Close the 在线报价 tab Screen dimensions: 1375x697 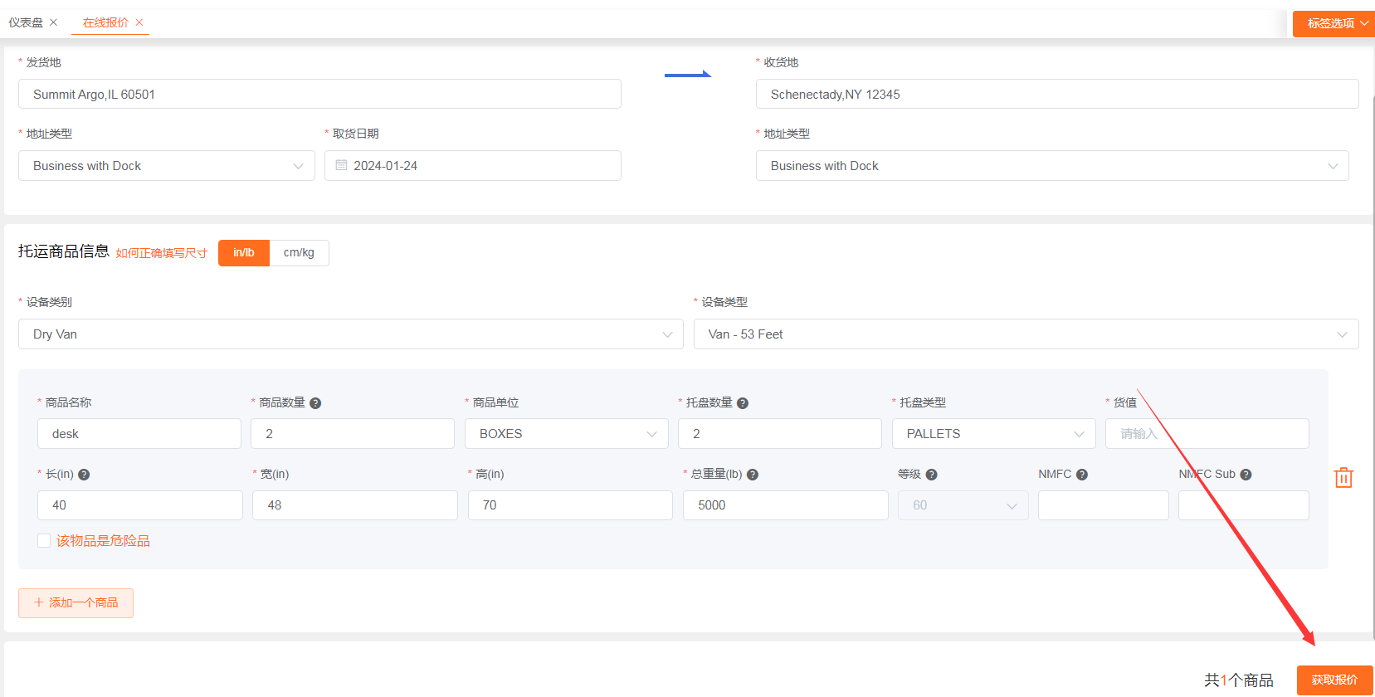[139, 22]
